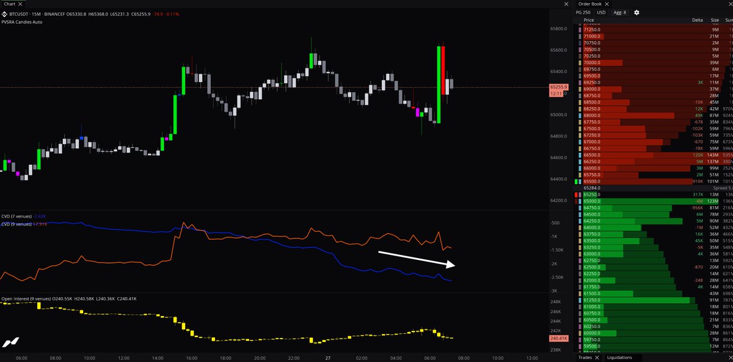The width and height of the screenshot is (733, 362).
Task: Click the 240.41K open interest axis label
Action: [x=560, y=338]
